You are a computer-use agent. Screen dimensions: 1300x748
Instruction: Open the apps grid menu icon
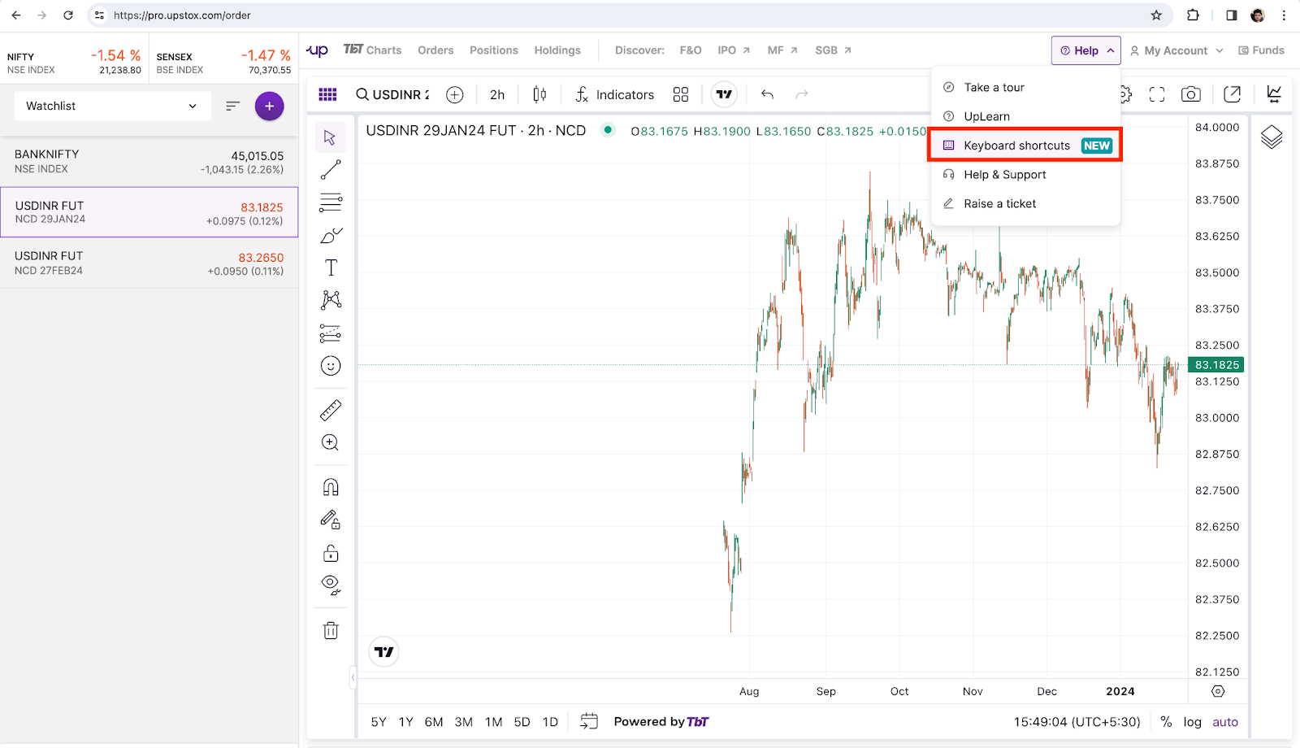[x=327, y=94]
